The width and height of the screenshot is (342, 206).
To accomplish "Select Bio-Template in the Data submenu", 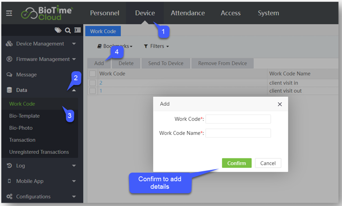I will tap(25, 116).
